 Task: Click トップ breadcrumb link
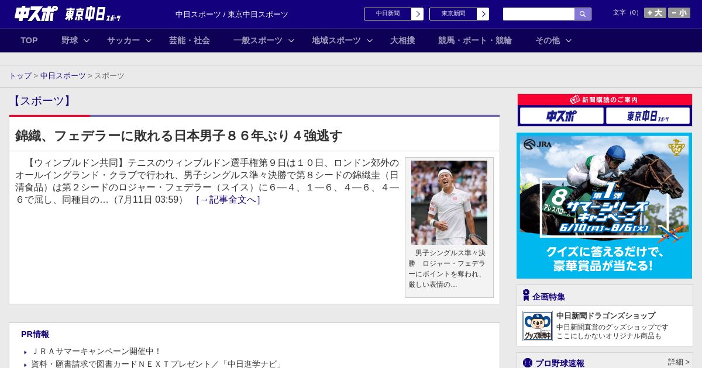(x=20, y=76)
